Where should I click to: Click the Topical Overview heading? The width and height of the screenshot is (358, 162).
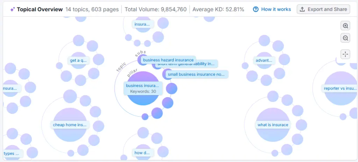[40, 9]
